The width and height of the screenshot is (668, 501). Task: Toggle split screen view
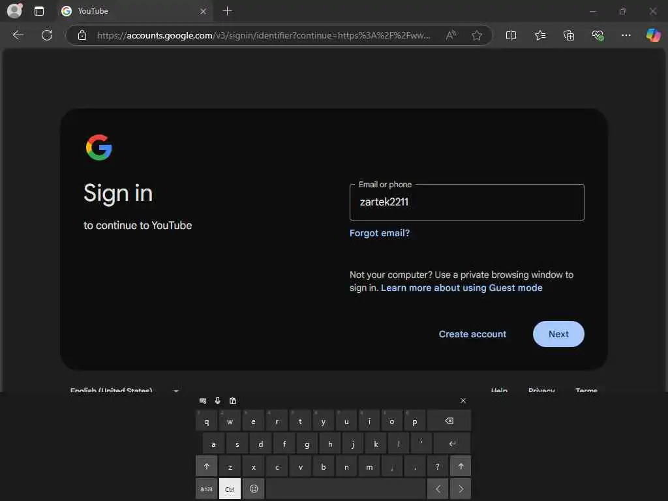[x=511, y=35]
